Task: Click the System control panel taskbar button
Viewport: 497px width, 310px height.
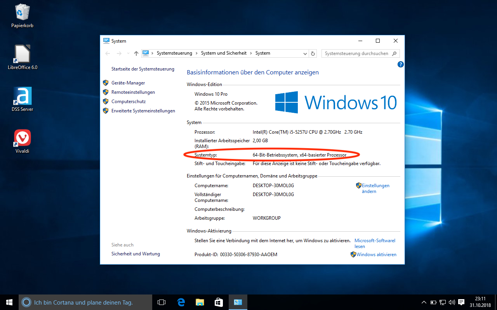Action: tap(238, 302)
